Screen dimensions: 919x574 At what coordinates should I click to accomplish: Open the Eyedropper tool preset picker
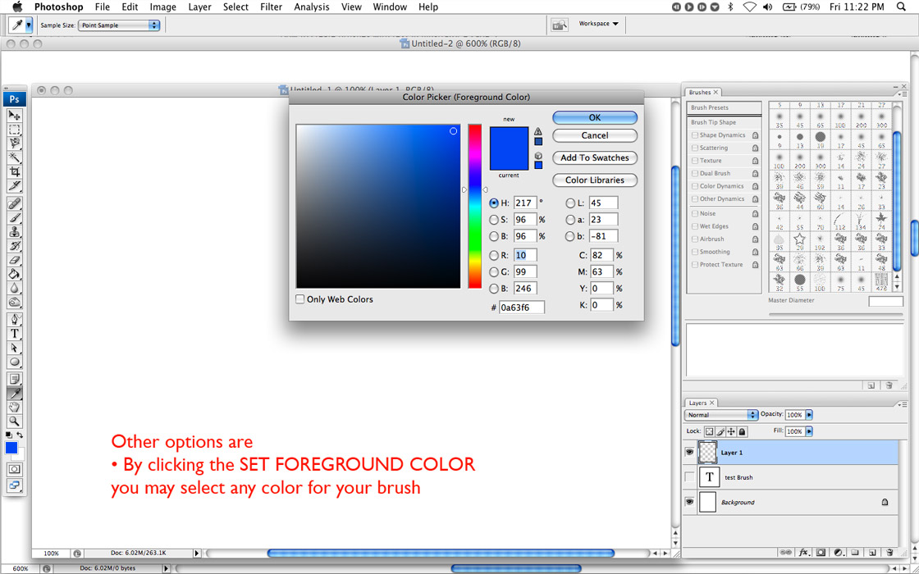(x=29, y=25)
